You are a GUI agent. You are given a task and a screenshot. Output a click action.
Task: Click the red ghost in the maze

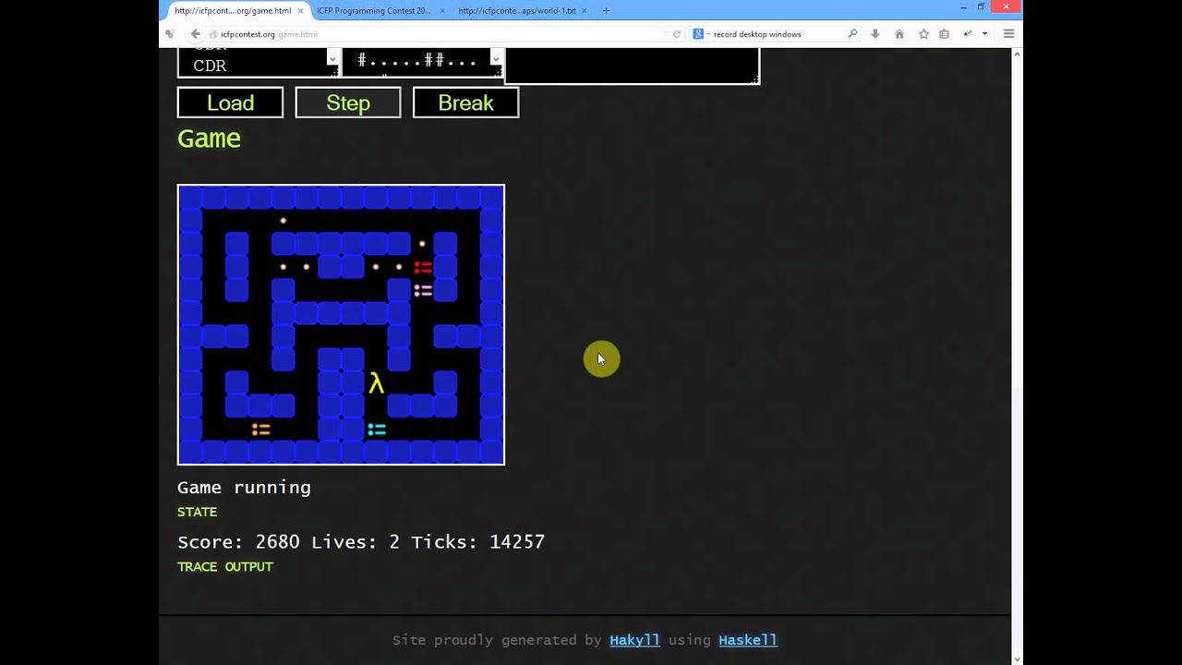point(423,268)
